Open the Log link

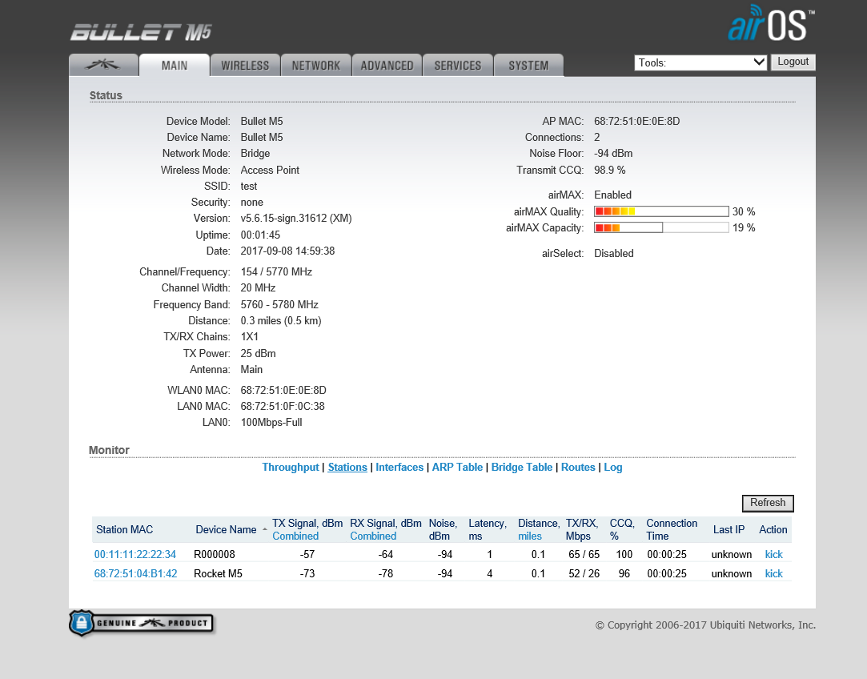(x=612, y=468)
